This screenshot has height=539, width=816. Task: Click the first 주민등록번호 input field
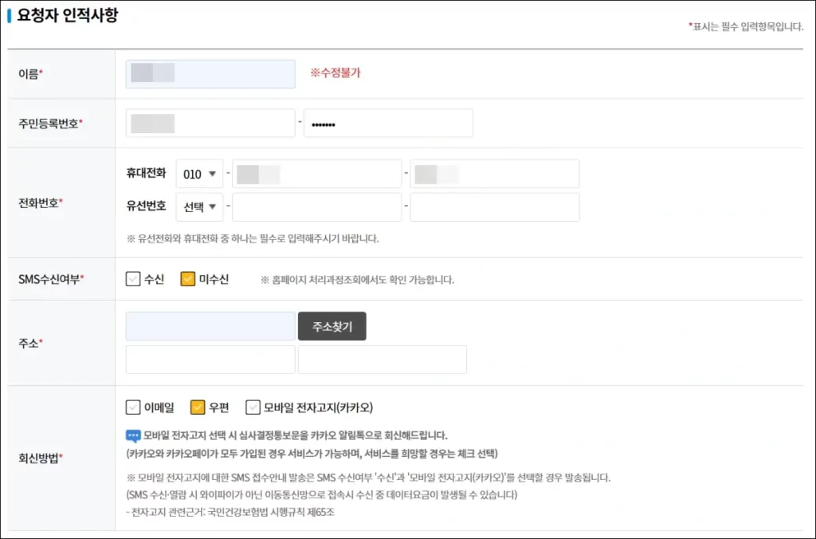(x=210, y=124)
